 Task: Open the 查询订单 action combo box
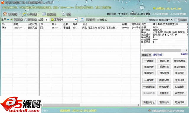coord(64,20)
